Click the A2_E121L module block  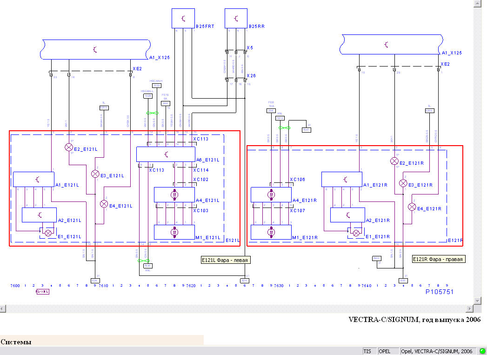coord(39,215)
